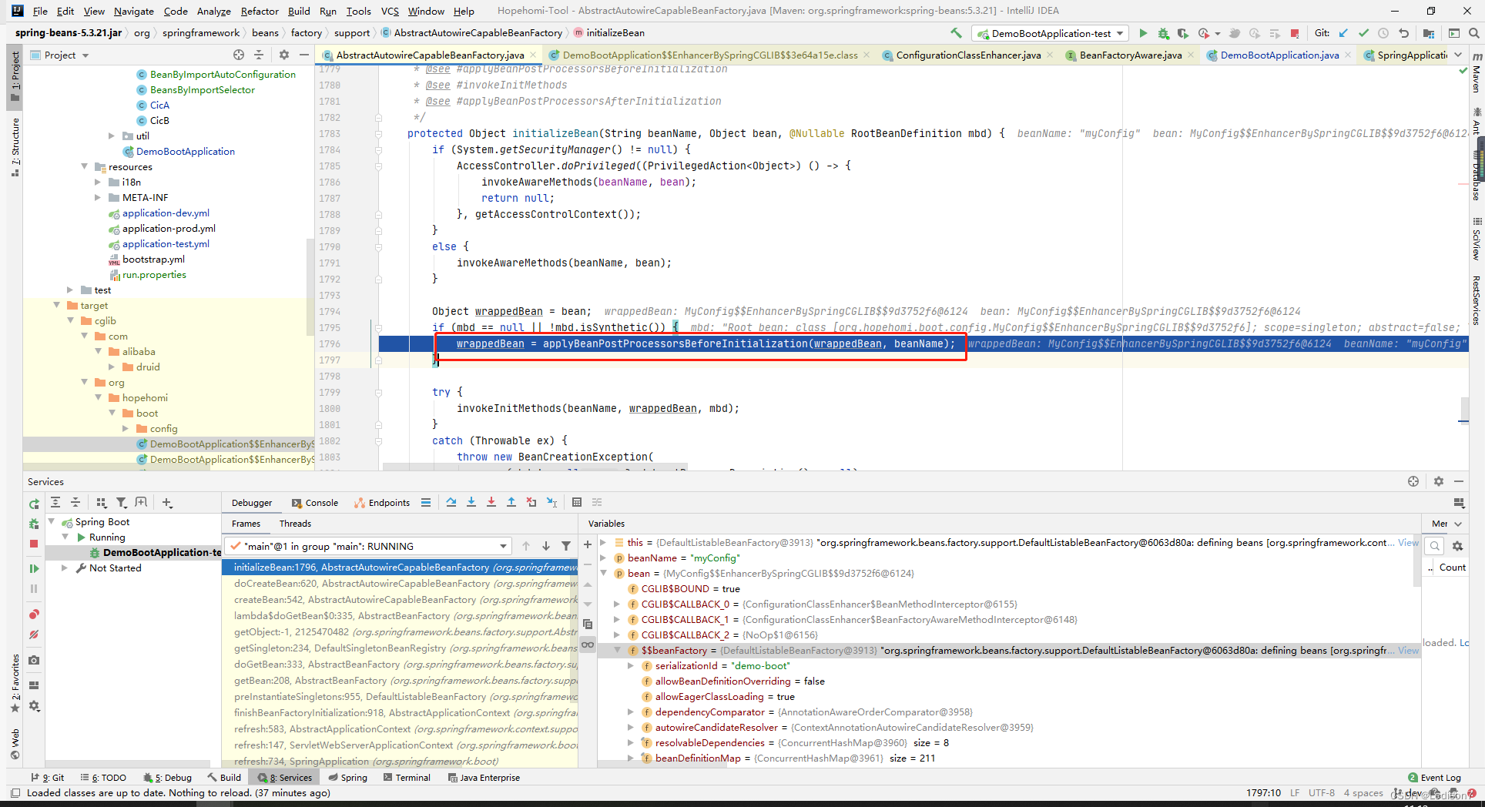The width and height of the screenshot is (1485, 807).
Task: Run DemoBootApplication-test with green play icon
Action: [1143, 33]
